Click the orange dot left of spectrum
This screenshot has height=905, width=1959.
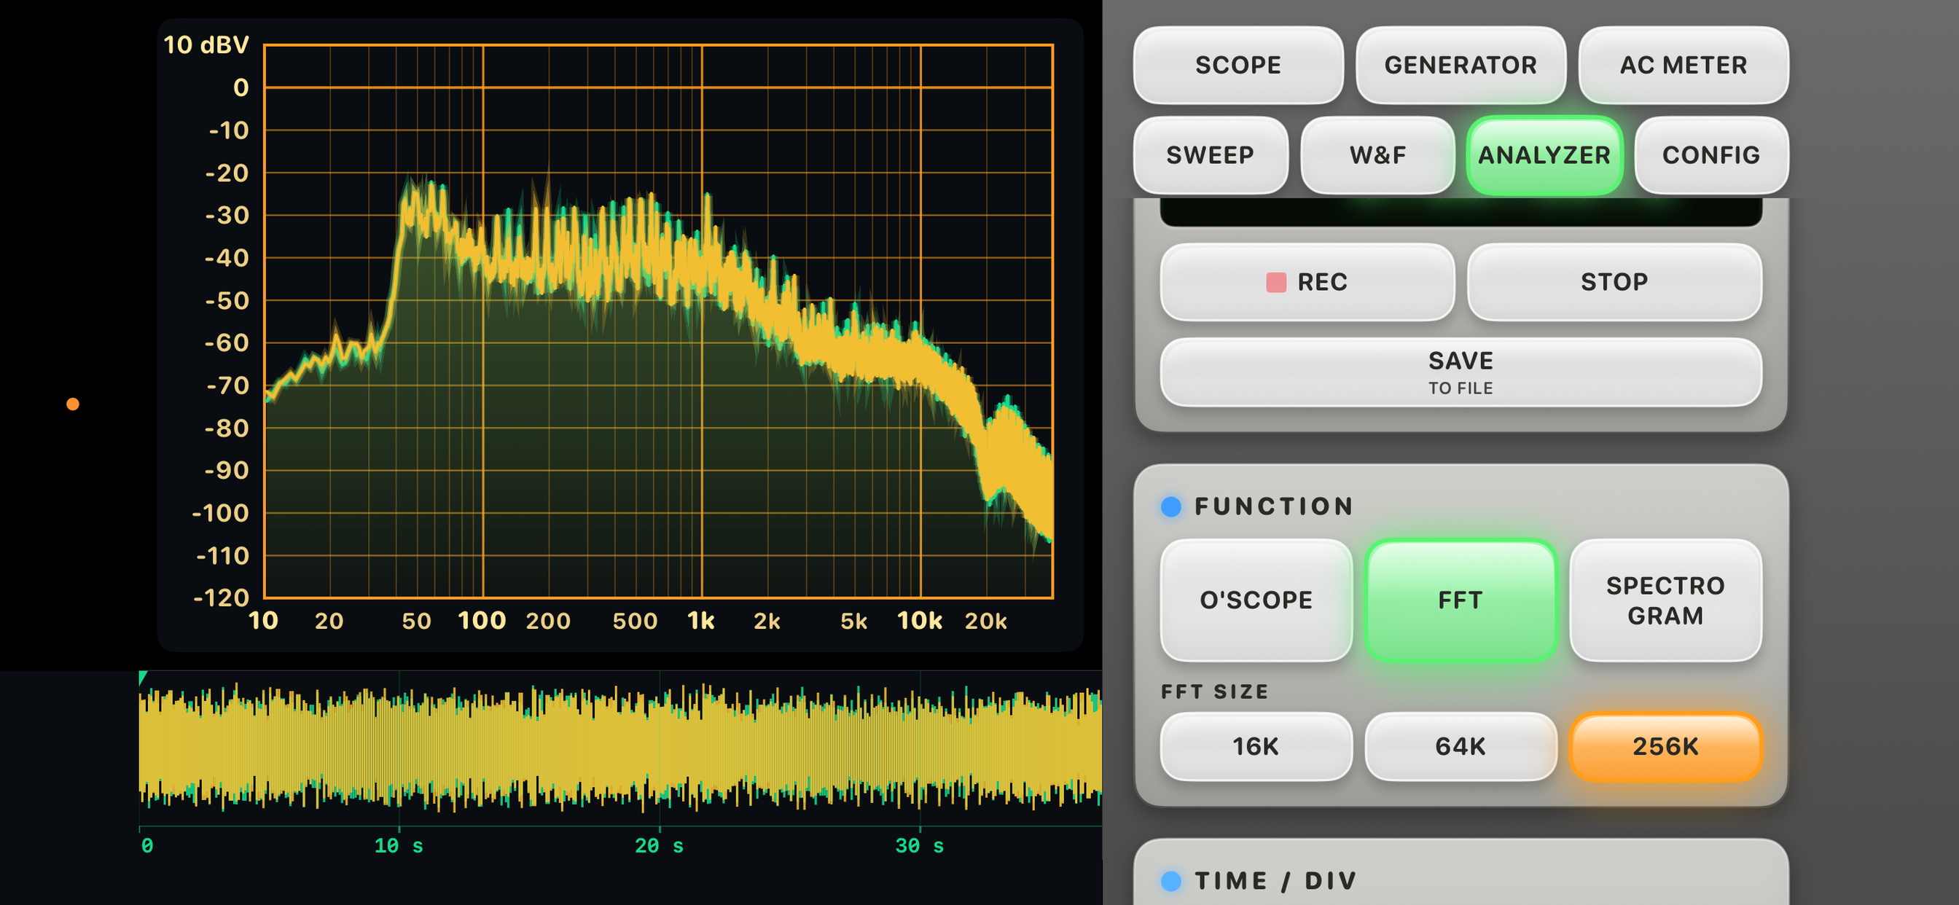pyautogui.click(x=73, y=404)
